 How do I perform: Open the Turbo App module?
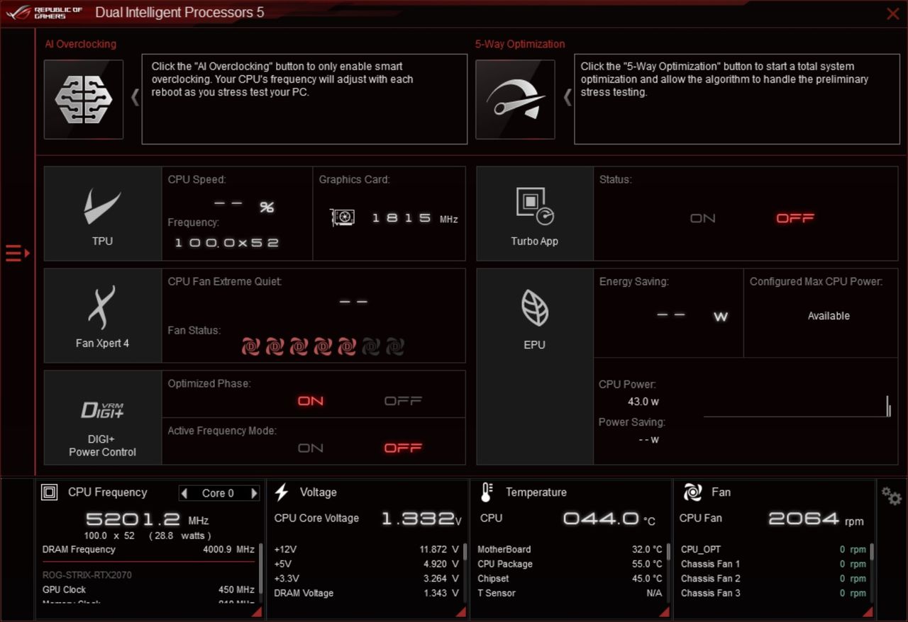pyautogui.click(x=535, y=214)
